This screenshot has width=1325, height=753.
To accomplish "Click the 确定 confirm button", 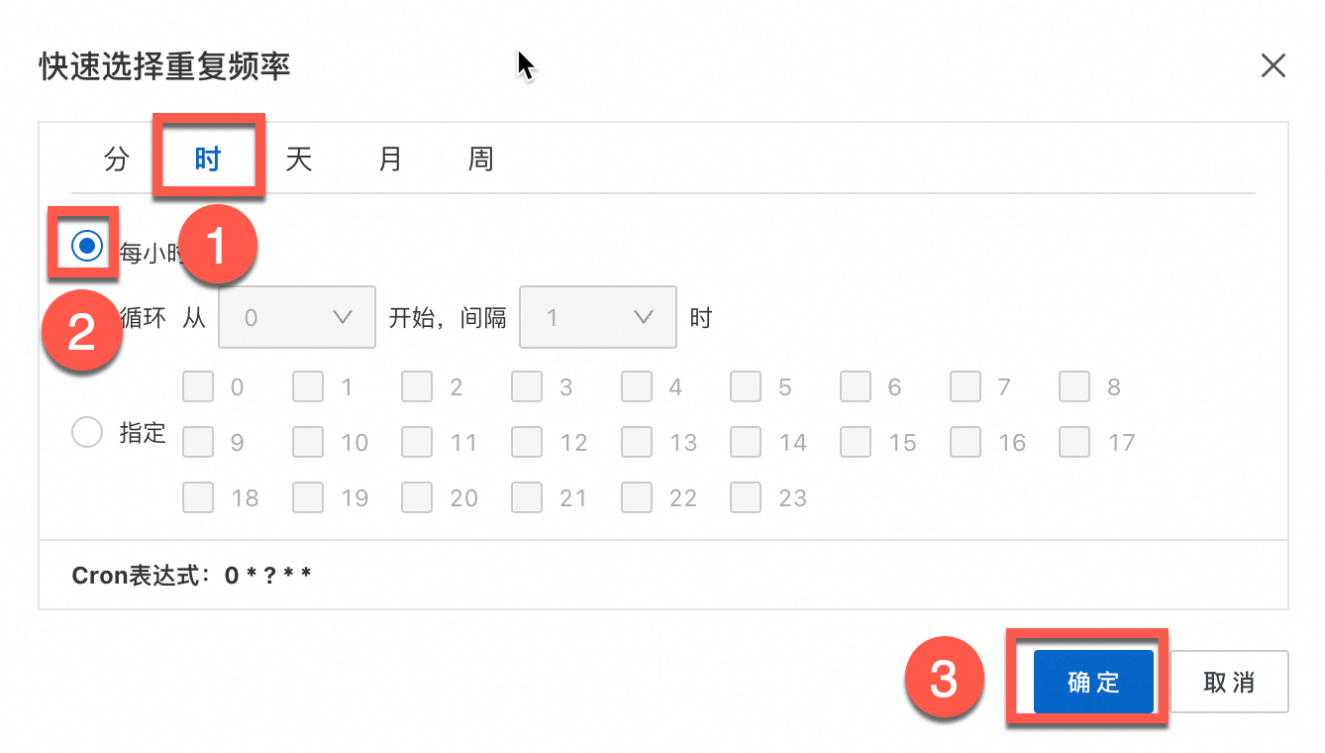I will (x=1093, y=682).
